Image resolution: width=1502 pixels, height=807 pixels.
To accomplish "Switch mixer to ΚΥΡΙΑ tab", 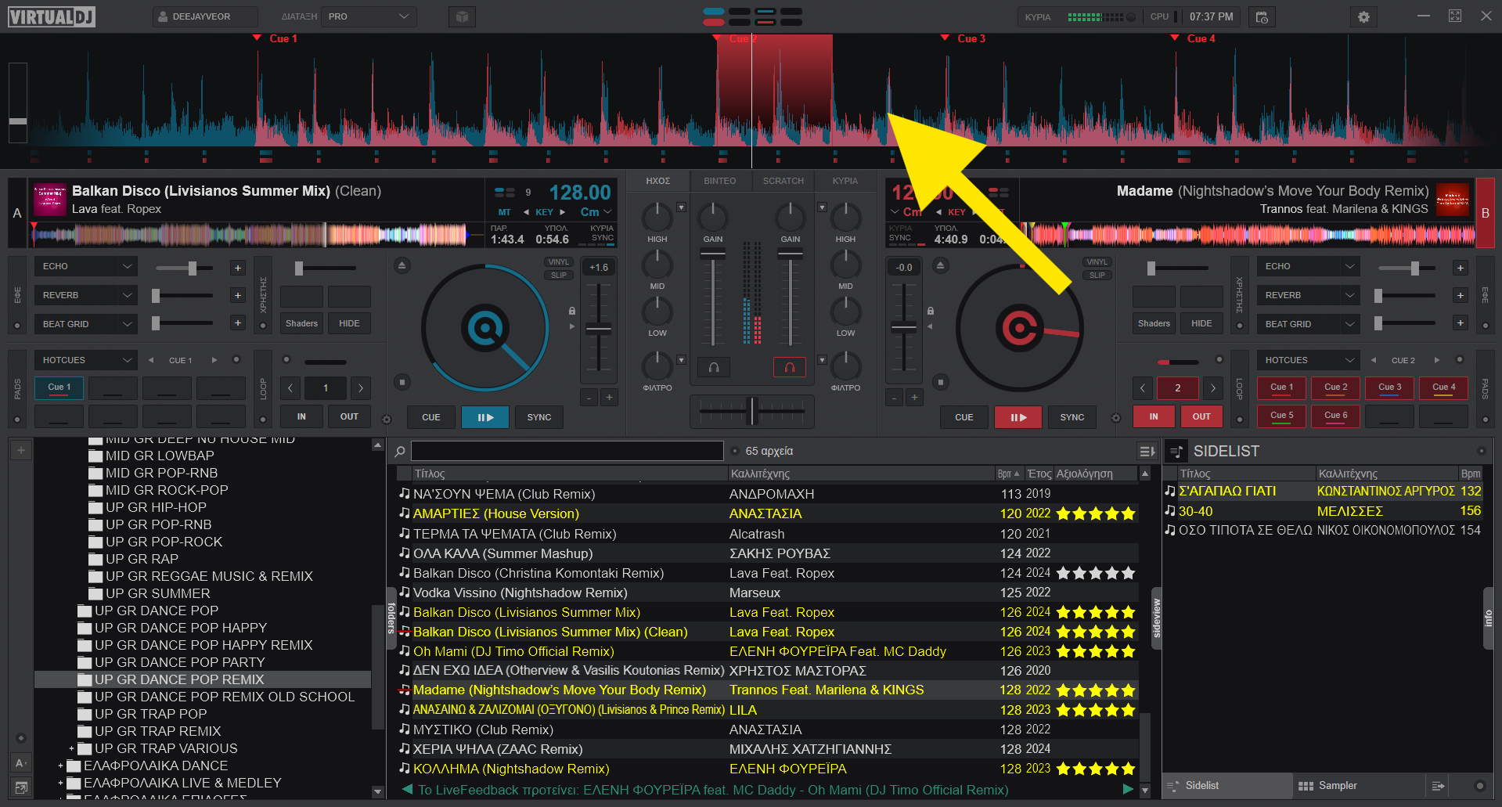I will point(845,181).
